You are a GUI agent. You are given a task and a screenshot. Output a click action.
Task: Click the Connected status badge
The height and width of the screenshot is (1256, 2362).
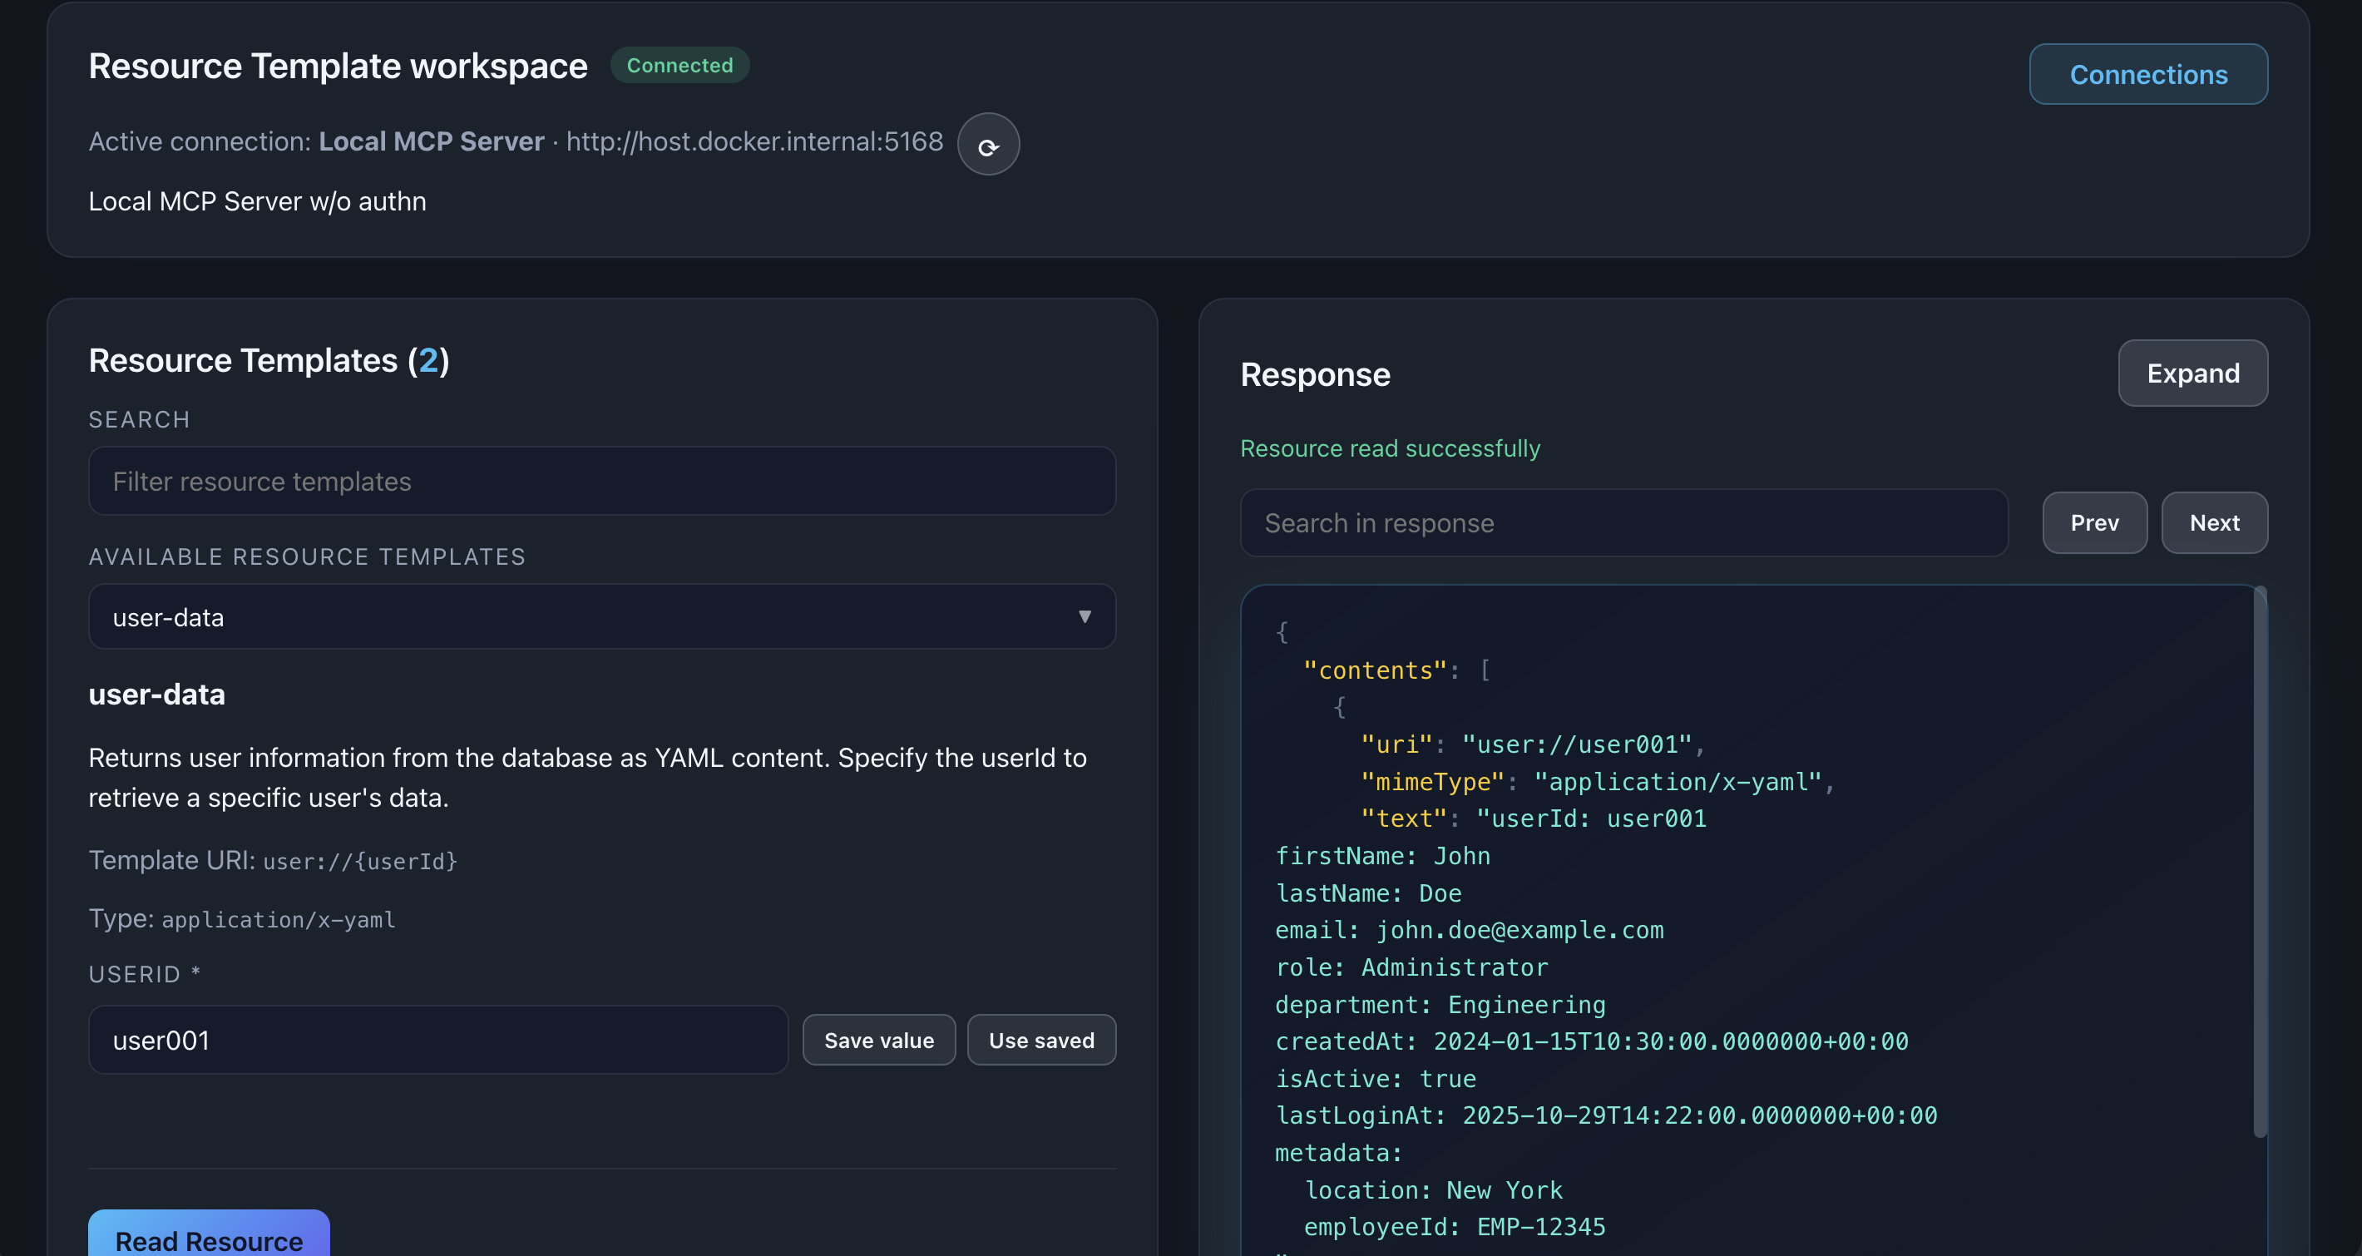pos(679,65)
